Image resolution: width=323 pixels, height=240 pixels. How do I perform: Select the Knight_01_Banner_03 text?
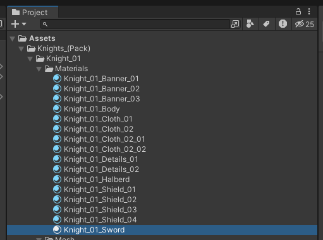(102, 99)
